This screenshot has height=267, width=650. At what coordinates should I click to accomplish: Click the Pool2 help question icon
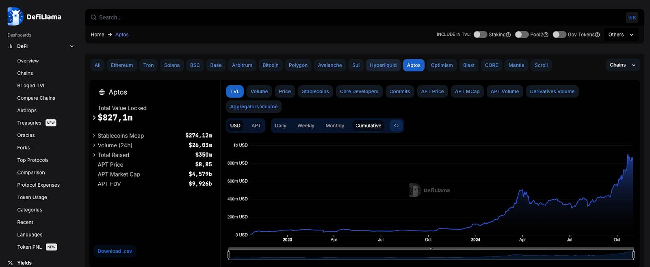(x=546, y=35)
